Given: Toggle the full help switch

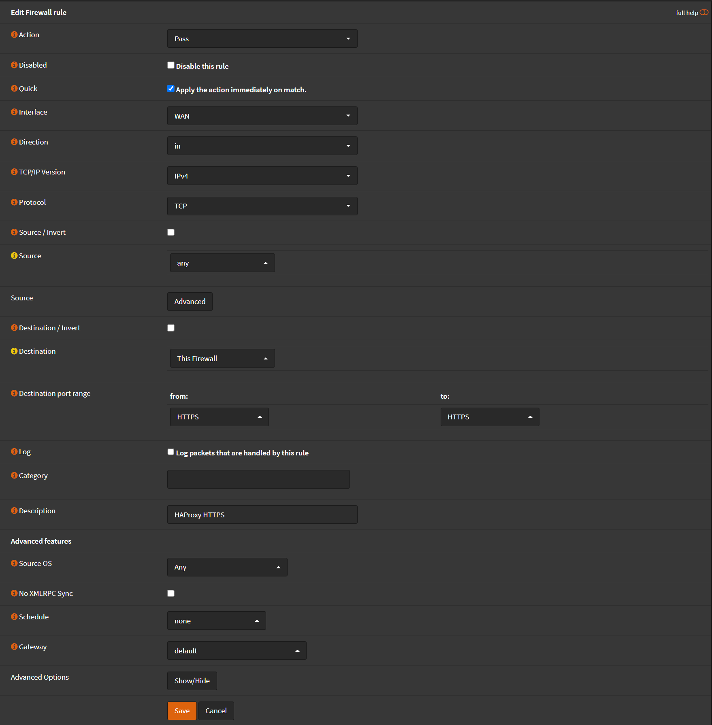Looking at the screenshot, I should coord(704,13).
